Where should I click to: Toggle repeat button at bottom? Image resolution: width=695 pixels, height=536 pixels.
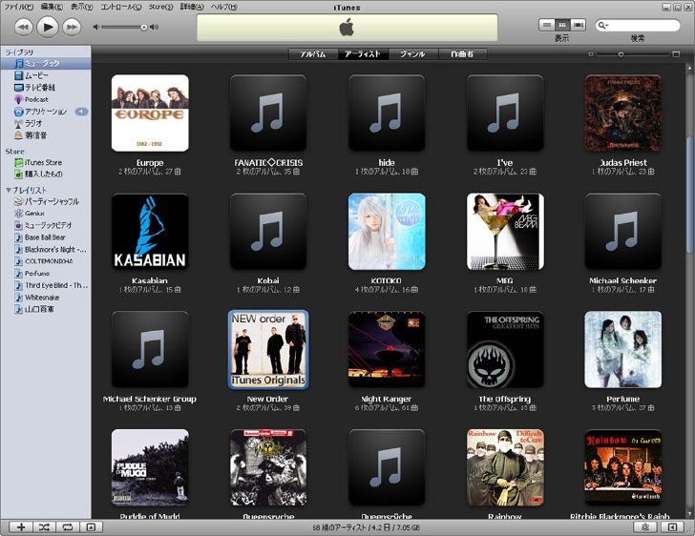tap(68, 527)
